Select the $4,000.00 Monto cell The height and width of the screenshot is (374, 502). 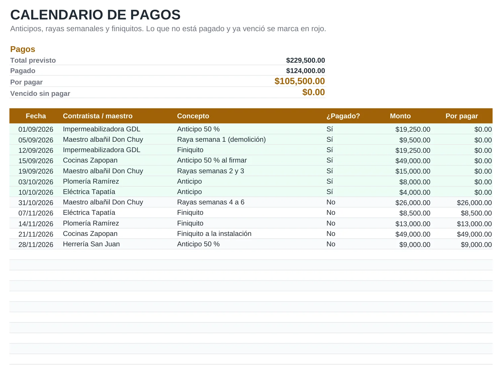click(415, 192)
